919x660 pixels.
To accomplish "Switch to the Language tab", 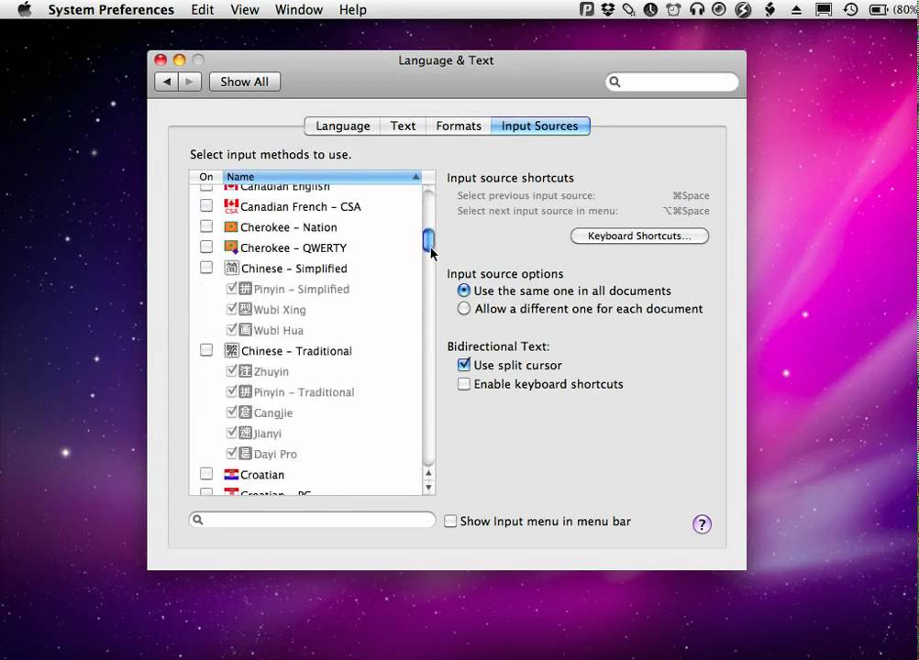I will 343,126.
